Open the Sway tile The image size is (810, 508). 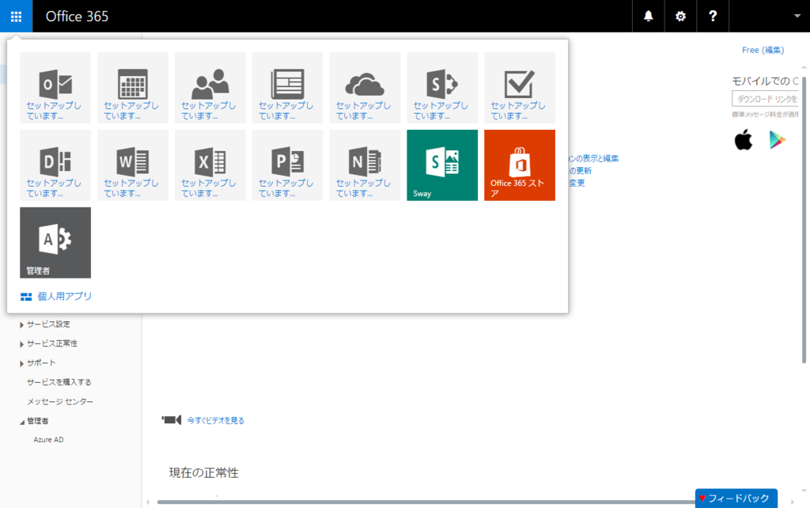(x=442, y=165)
